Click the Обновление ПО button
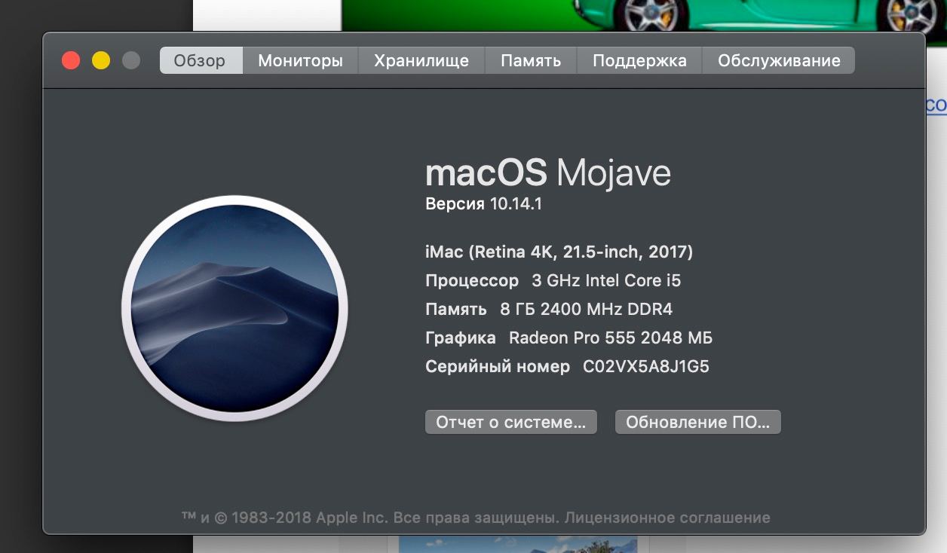Viewport: 947px width, 553px height. 698,422
